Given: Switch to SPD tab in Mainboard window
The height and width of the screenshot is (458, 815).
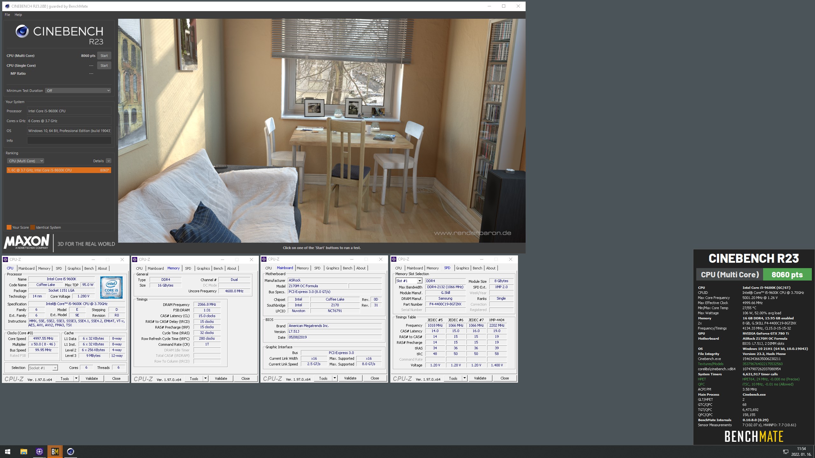Looking at the screenshot, I should 317,268.
